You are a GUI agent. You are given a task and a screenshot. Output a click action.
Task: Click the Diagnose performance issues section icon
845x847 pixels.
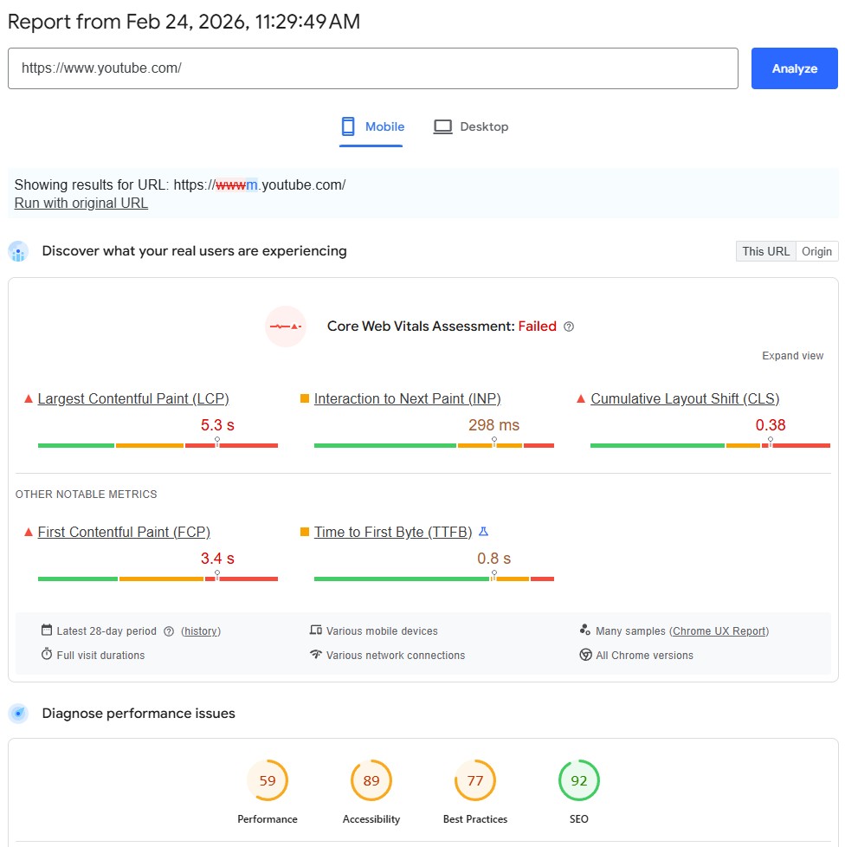pos(18,714)
